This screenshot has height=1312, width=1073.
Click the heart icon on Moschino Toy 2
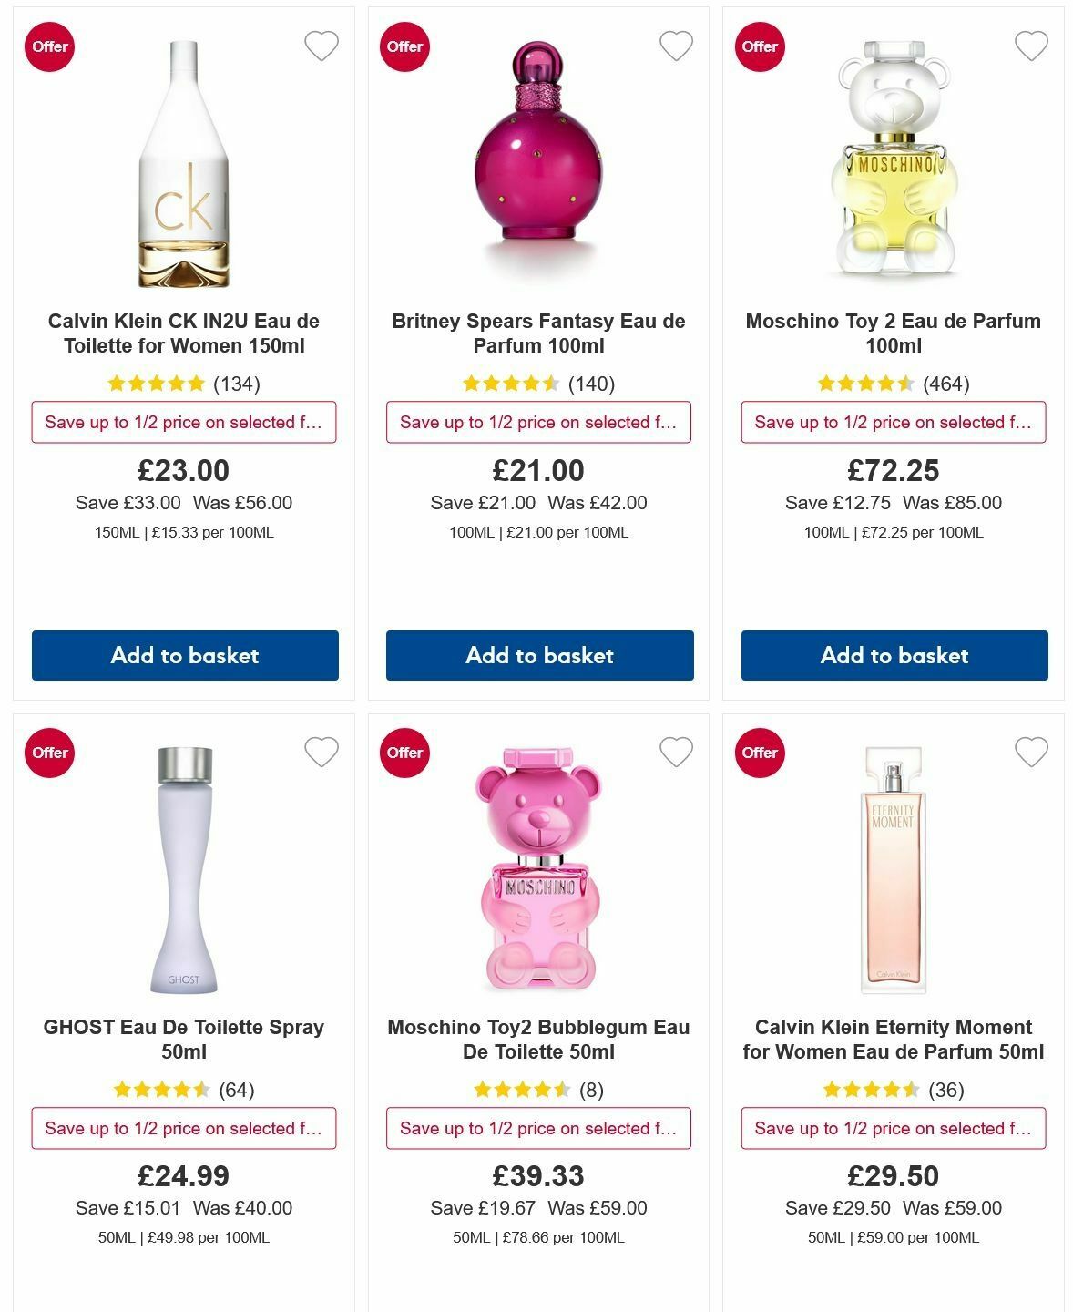pos(1029,46)
